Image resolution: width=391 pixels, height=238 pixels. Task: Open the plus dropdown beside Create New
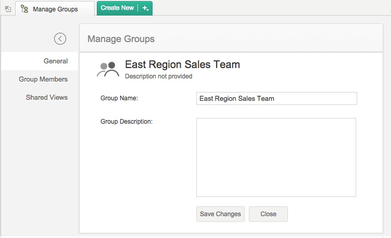[145, 8]
